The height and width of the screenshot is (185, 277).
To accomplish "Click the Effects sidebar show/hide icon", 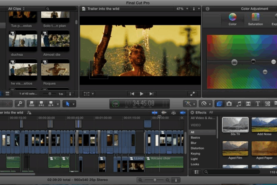I will click(x=196, y=172).
